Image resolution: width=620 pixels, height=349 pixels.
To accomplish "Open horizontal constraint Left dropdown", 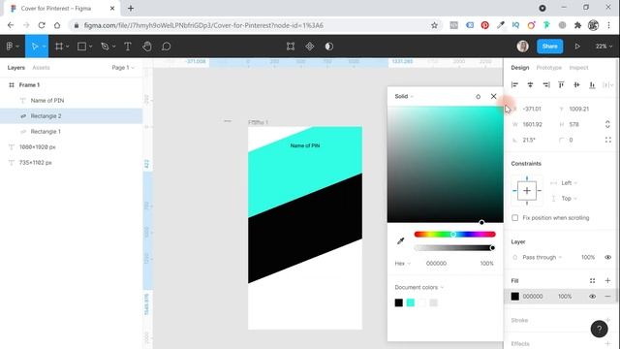I will click(569, 183).
